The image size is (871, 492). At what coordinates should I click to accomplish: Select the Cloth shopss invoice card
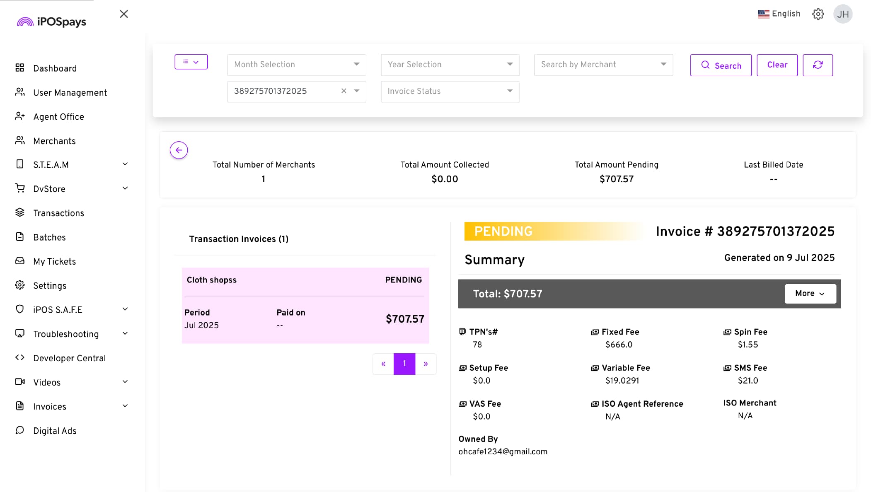pyautogui.click(x=305, y=305)
